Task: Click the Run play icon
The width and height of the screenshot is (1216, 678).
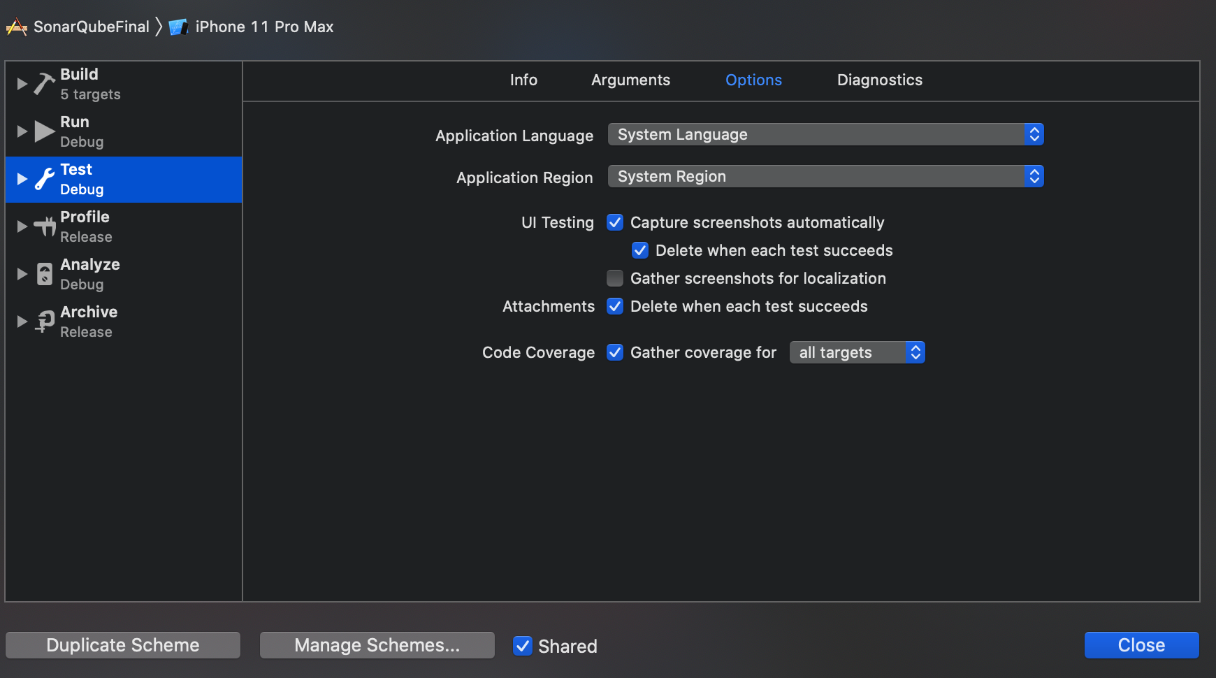Action: 44,131
